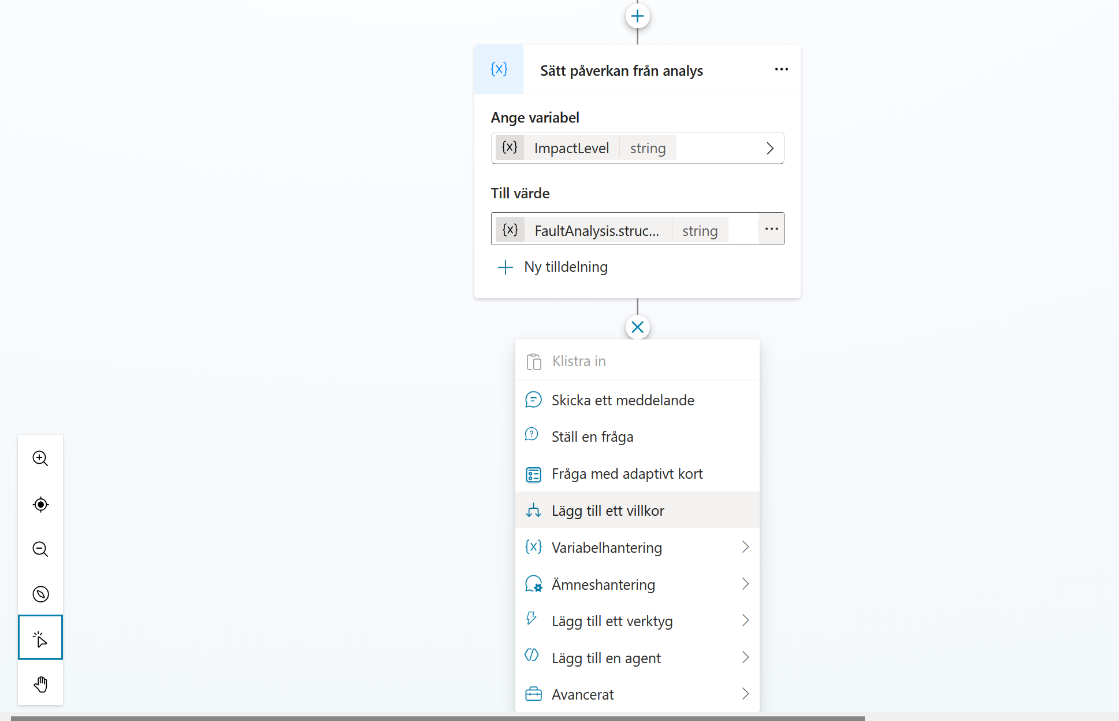Image resolution: width=1119 pixels, height=721 pixels.
Task: Click the toolbox icon beside Avancerat
Action: pyautogui.click(x=533, y=694)
